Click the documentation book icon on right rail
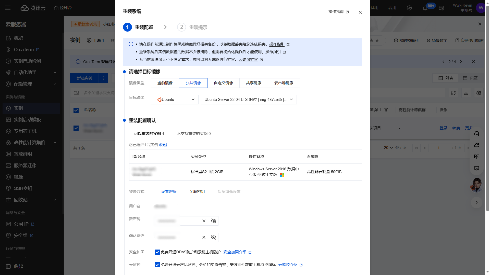Screen dimensions: 490x275 click(477, 157)
